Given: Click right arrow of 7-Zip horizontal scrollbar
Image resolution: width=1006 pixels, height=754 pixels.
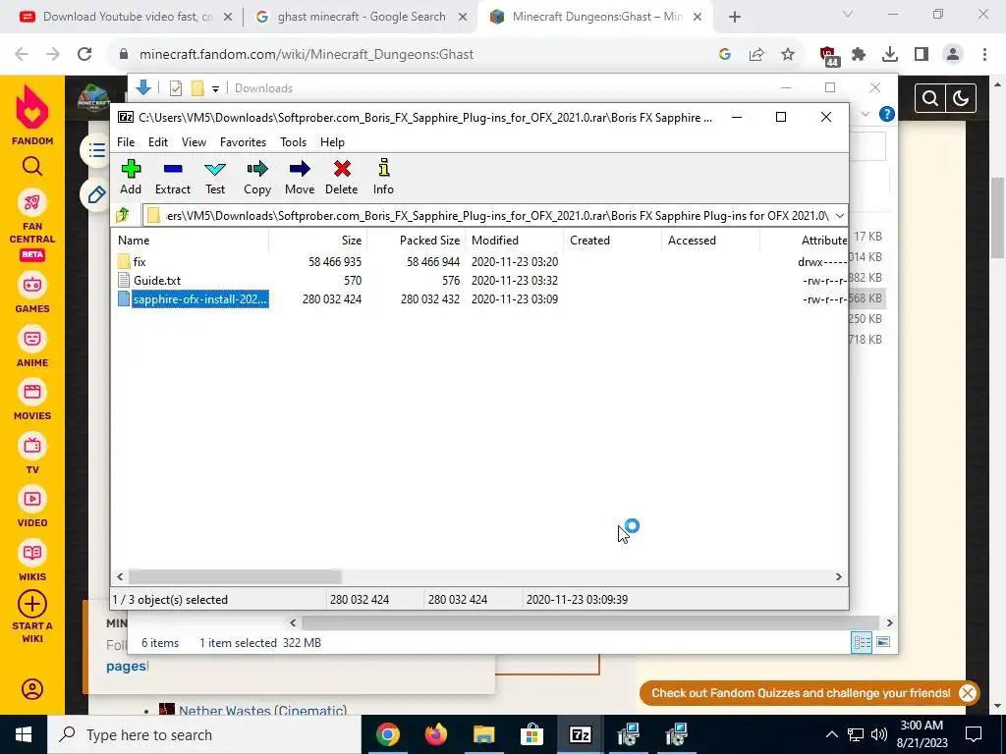Looking at the screenshot, I should pos(838,577).
